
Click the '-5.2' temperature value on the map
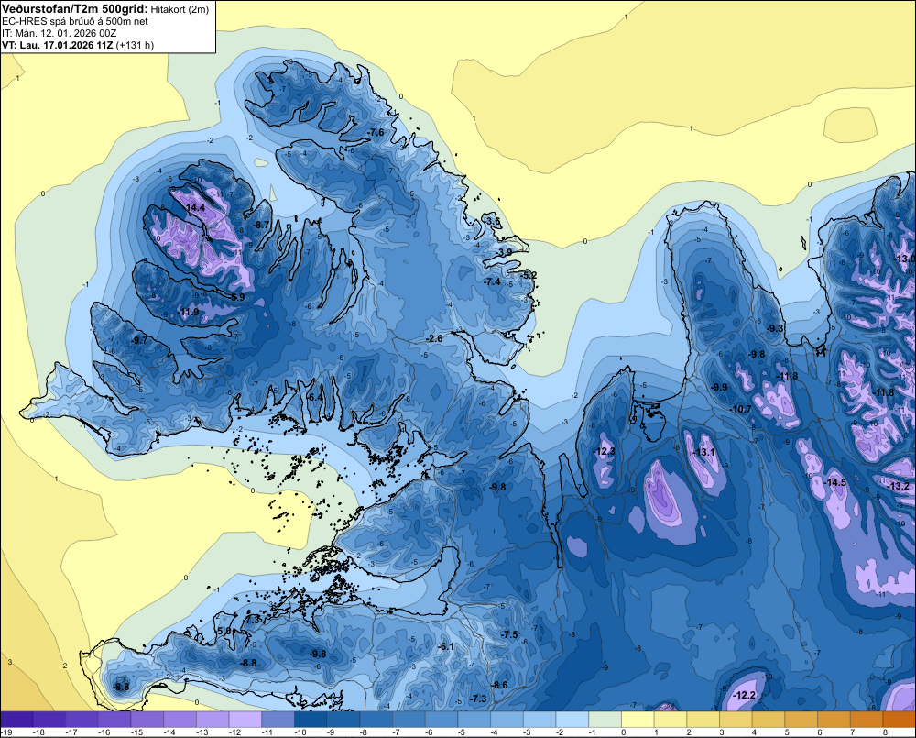tap(528, 275)
